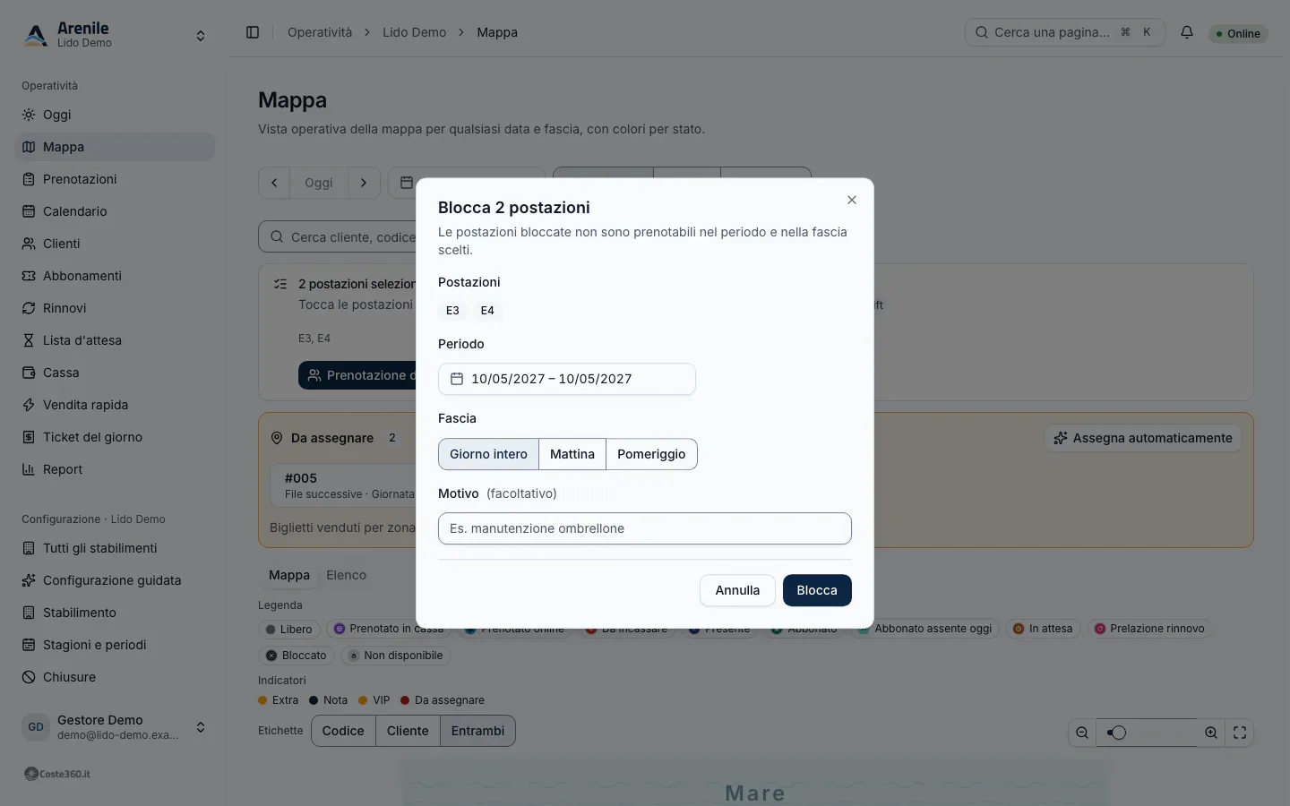This screenshot has height=806, width=1290.
Task: Click the Motivo text field
Action: (645, 528)
